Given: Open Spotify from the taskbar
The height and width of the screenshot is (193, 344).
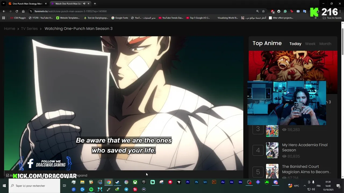Looking at the screenshot, I should [x=91, y=189].
